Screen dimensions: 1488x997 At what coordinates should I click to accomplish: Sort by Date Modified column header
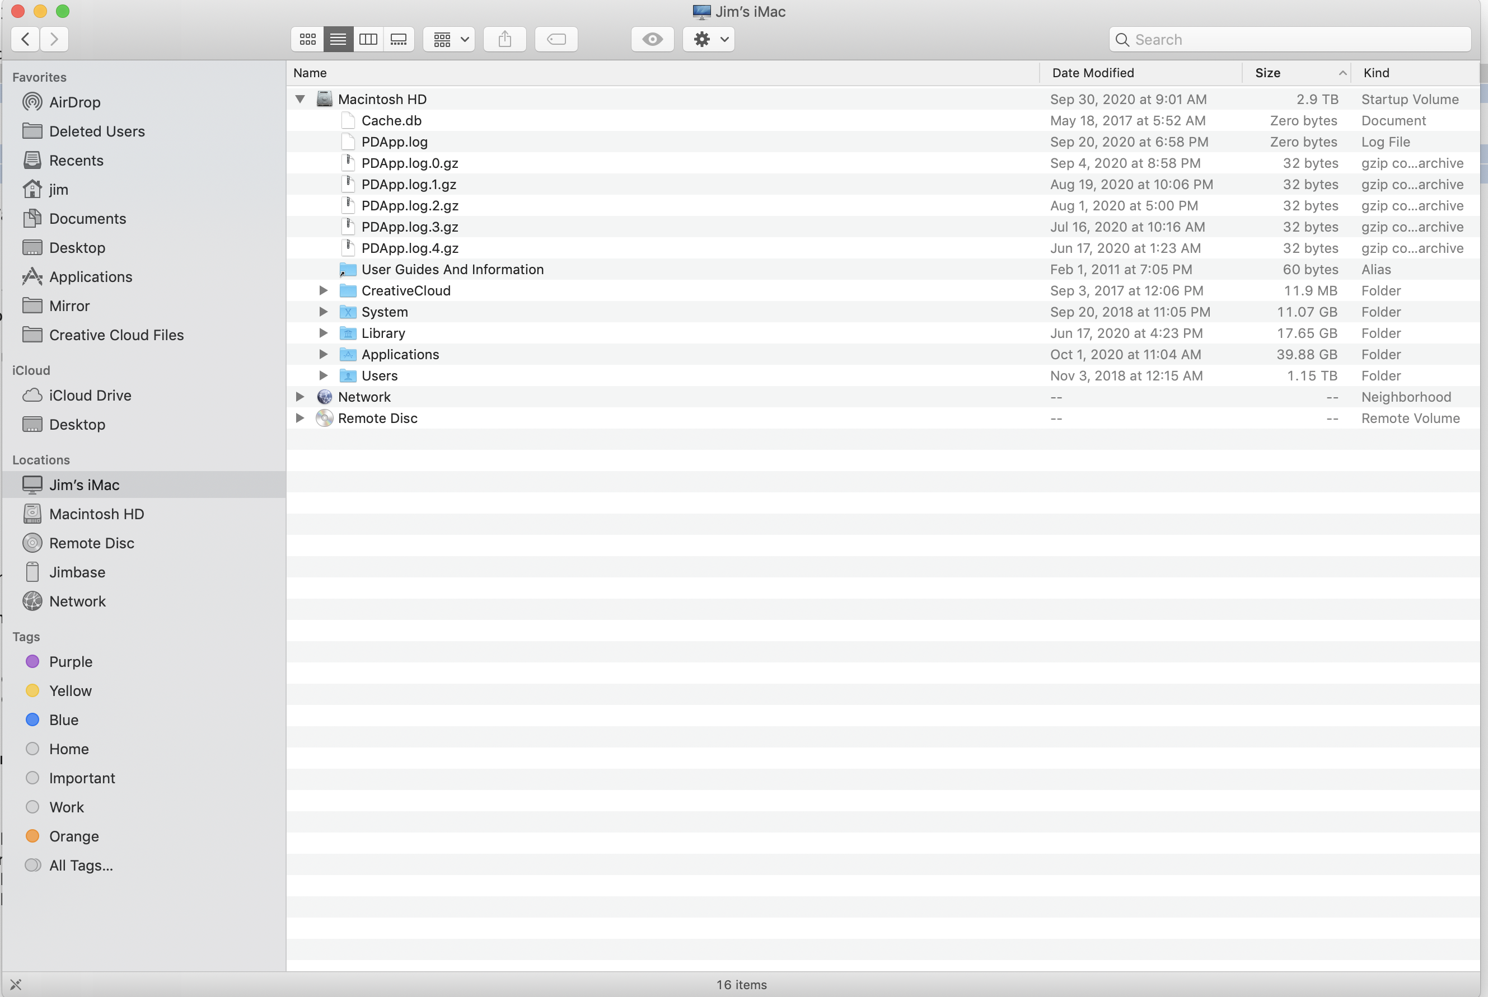tap(1092, 73)
